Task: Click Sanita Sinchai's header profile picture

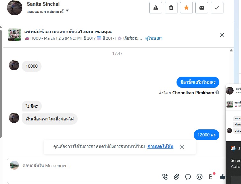Action: pyautogui.click(x=15, y=8)
